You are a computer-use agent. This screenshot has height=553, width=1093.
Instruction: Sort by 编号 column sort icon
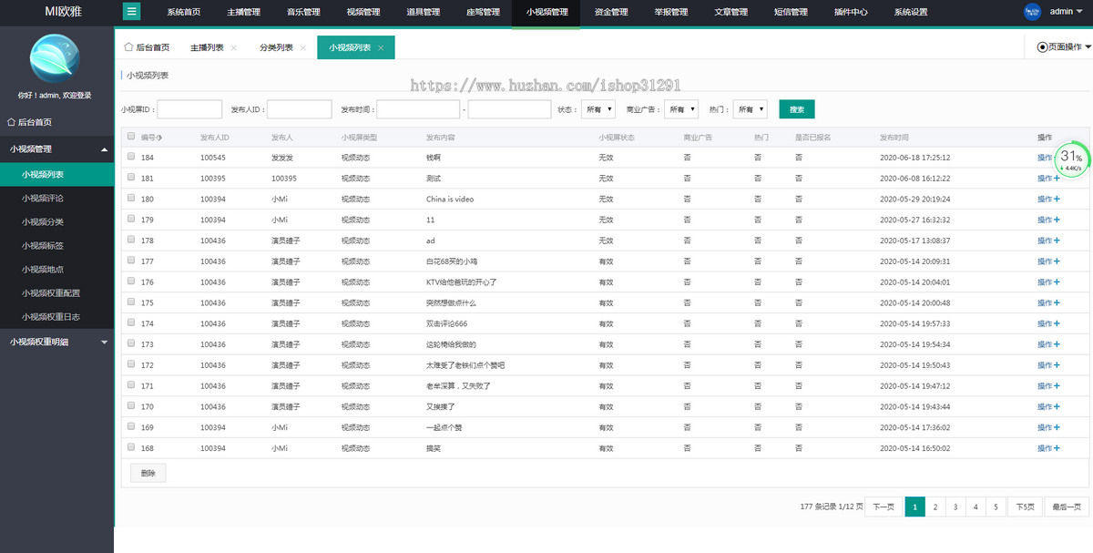point(159,138)
